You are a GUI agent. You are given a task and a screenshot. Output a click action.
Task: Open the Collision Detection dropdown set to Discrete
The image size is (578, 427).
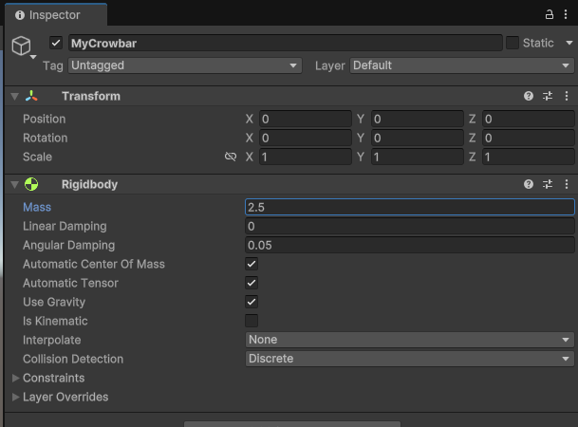point(410,359)
